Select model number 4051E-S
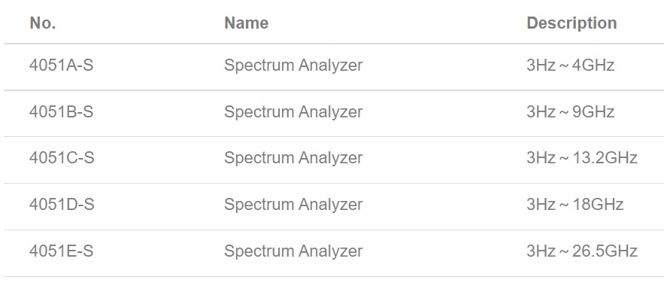 pos(62,251)
